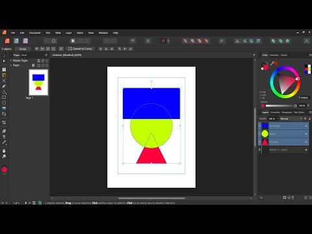Open the Color panel options menu
Viewport: 312px width, 234px height.
click(310, 55)
